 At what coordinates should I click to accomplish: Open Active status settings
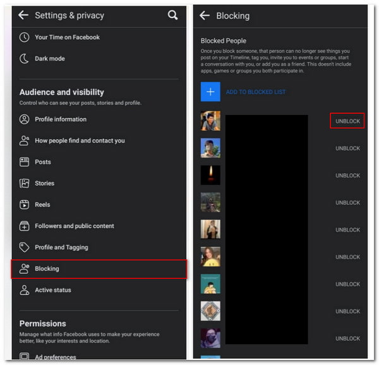[99, 290]
